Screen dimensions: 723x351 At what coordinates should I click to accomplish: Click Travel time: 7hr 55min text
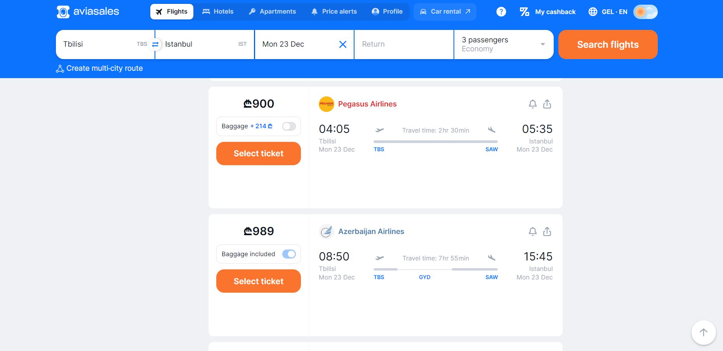point(436,258)
